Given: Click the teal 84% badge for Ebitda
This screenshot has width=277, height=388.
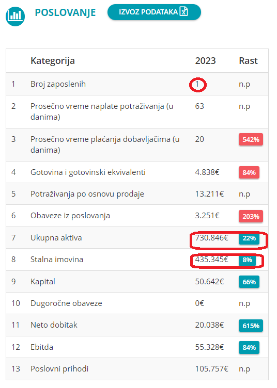Looking at the screenshot, I should click(249, 347).
